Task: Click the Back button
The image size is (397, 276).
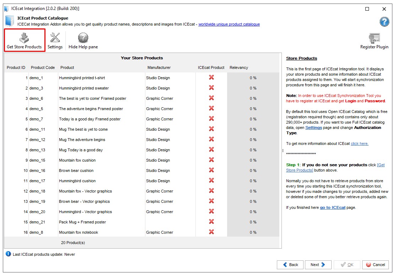Action: (290, 265)
